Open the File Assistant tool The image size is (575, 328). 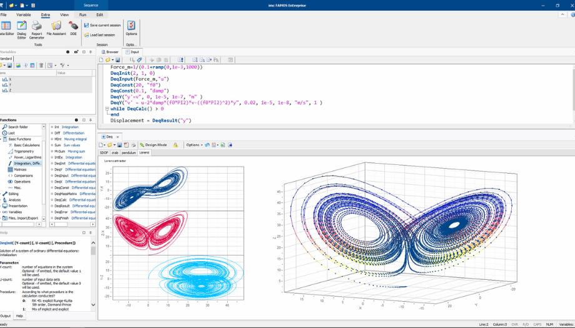pos(56,28)
